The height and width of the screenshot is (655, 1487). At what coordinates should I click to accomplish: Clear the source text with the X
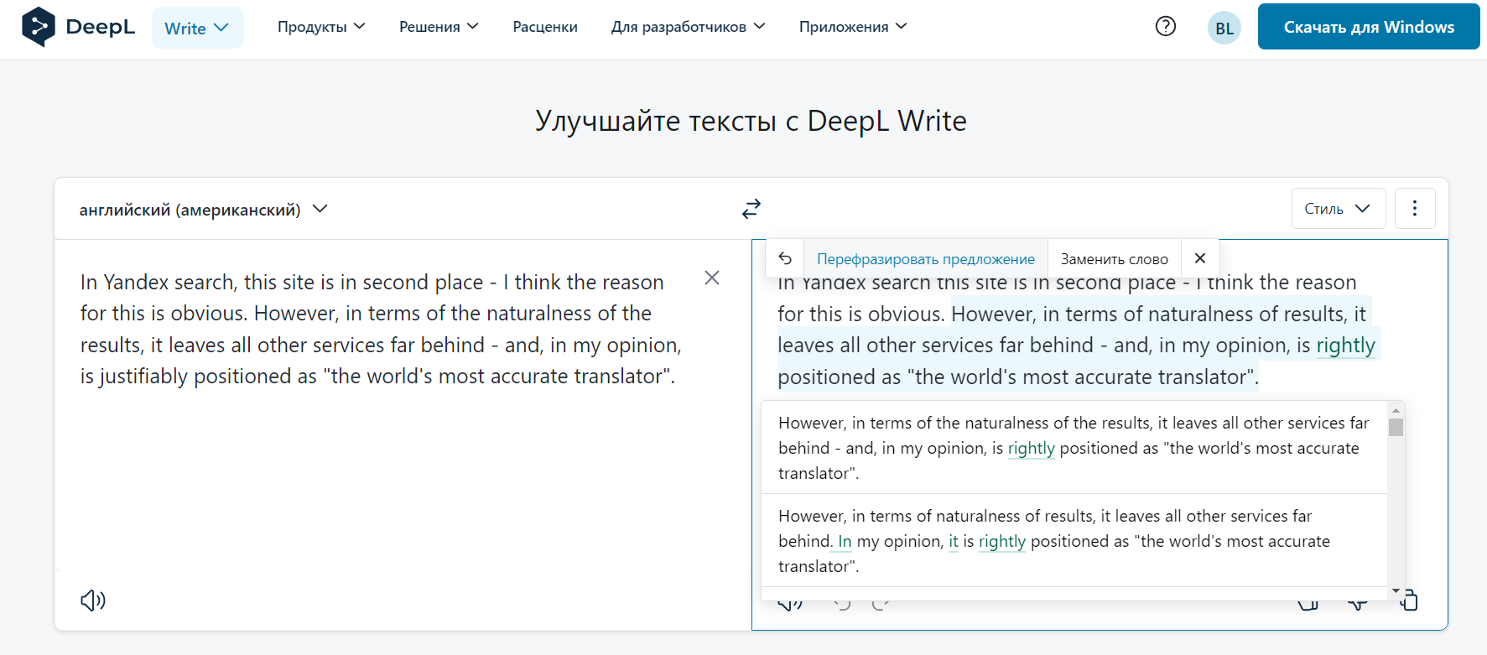coord(712,278)
